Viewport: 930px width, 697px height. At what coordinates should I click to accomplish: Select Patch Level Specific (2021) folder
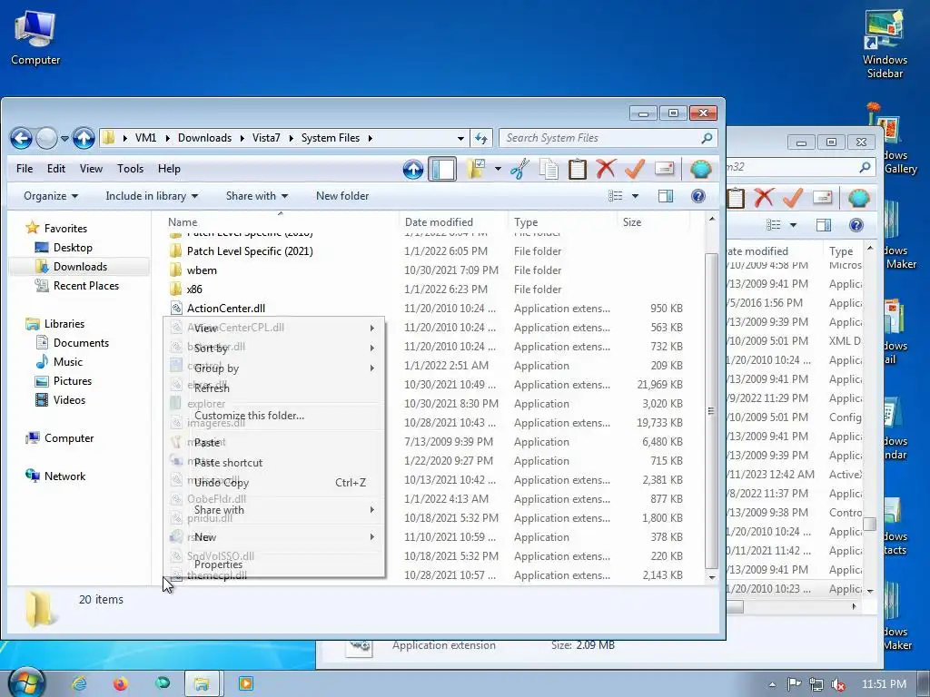(250, 251)
